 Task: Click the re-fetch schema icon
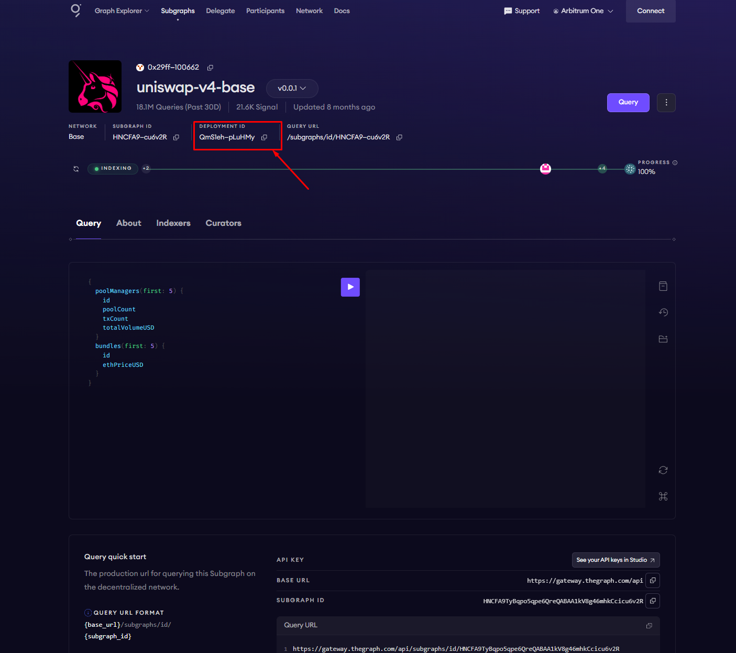(x=663, y=470)
